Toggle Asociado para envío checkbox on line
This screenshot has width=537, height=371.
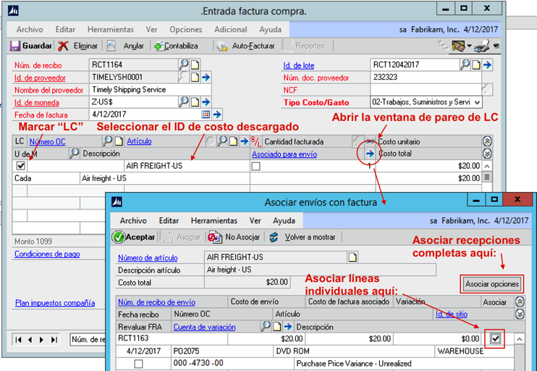point(255,167)
